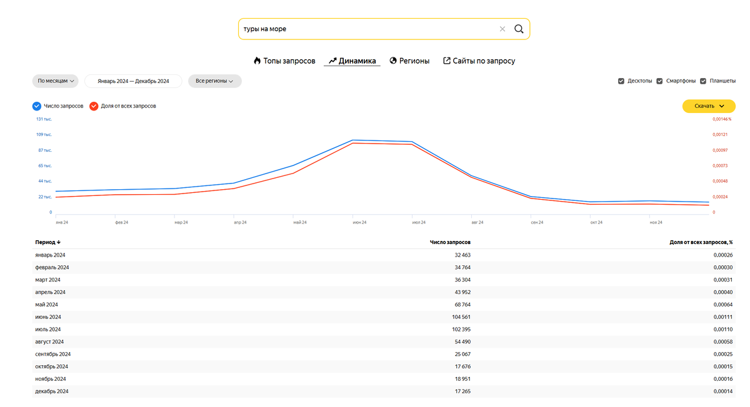Click the value 54 490 in the table
This screenshot has width=750, height=407.
click(462, 341)
